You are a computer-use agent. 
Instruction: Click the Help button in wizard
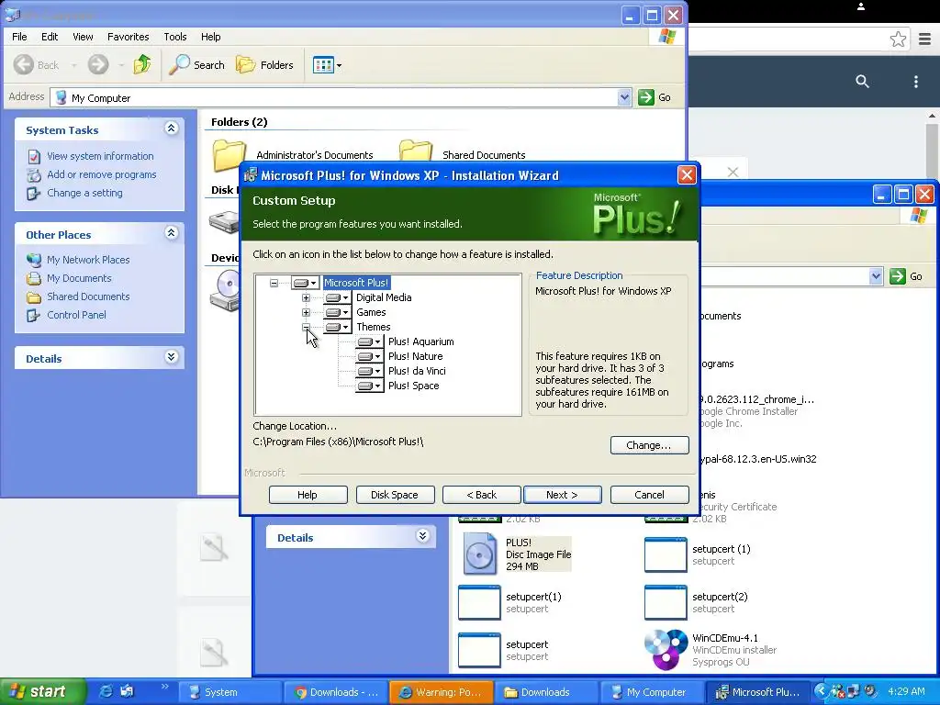(308, 495)
